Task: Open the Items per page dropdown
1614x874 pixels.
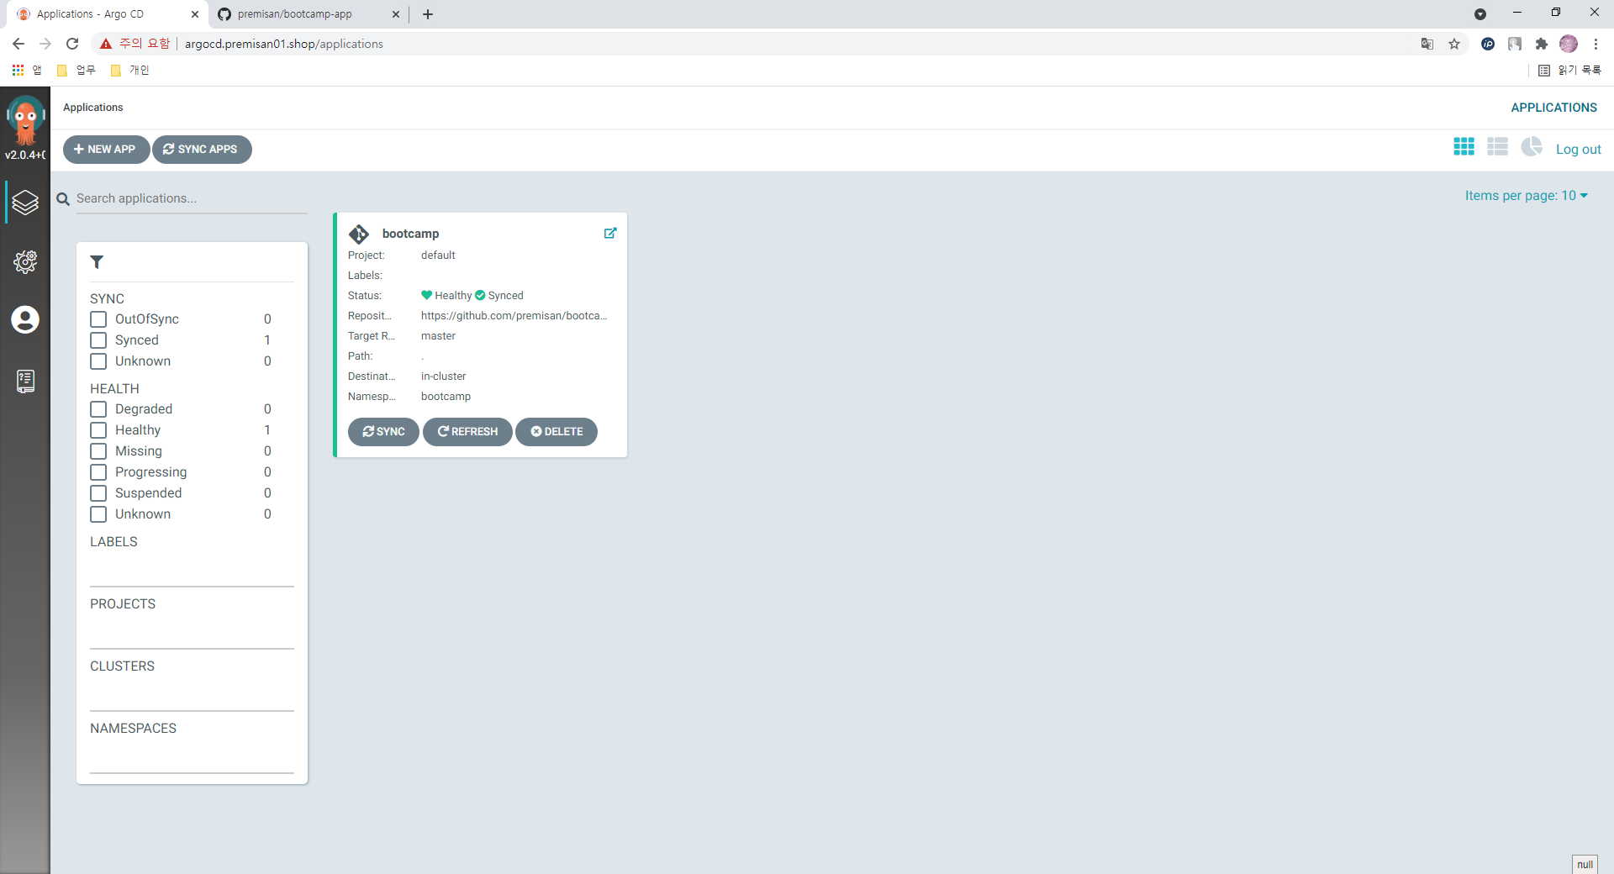Action: [1527, 196]
